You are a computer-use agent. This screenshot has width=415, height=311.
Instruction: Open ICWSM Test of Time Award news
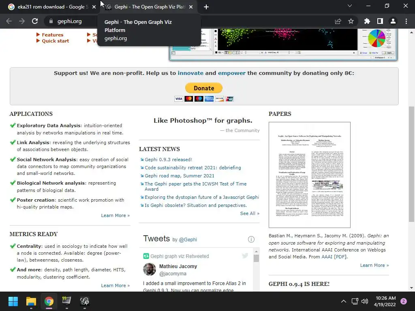point(196,186)
